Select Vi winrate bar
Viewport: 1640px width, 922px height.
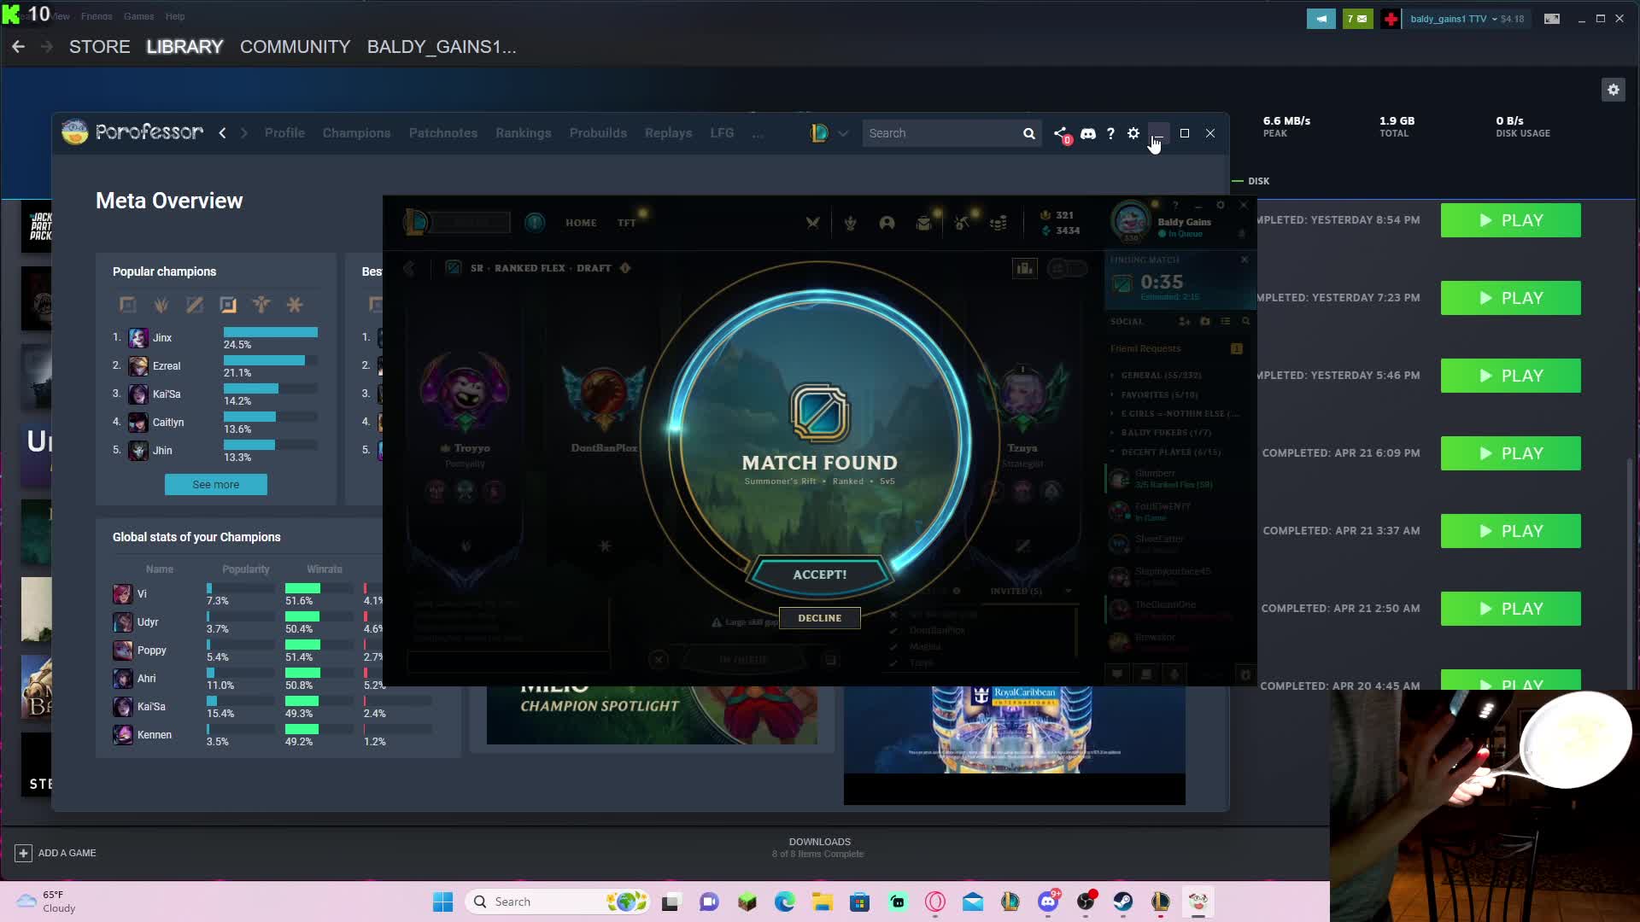pyautogui.click(x=302, y=588)
